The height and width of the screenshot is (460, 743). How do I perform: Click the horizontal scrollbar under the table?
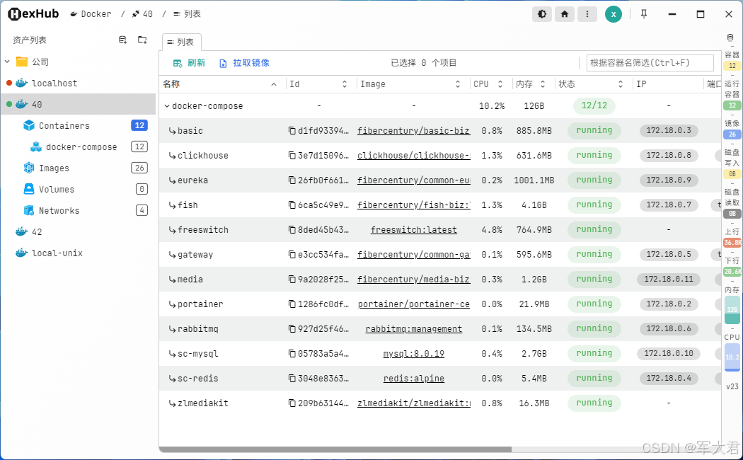pyautogui.click(x=335, y=449)
